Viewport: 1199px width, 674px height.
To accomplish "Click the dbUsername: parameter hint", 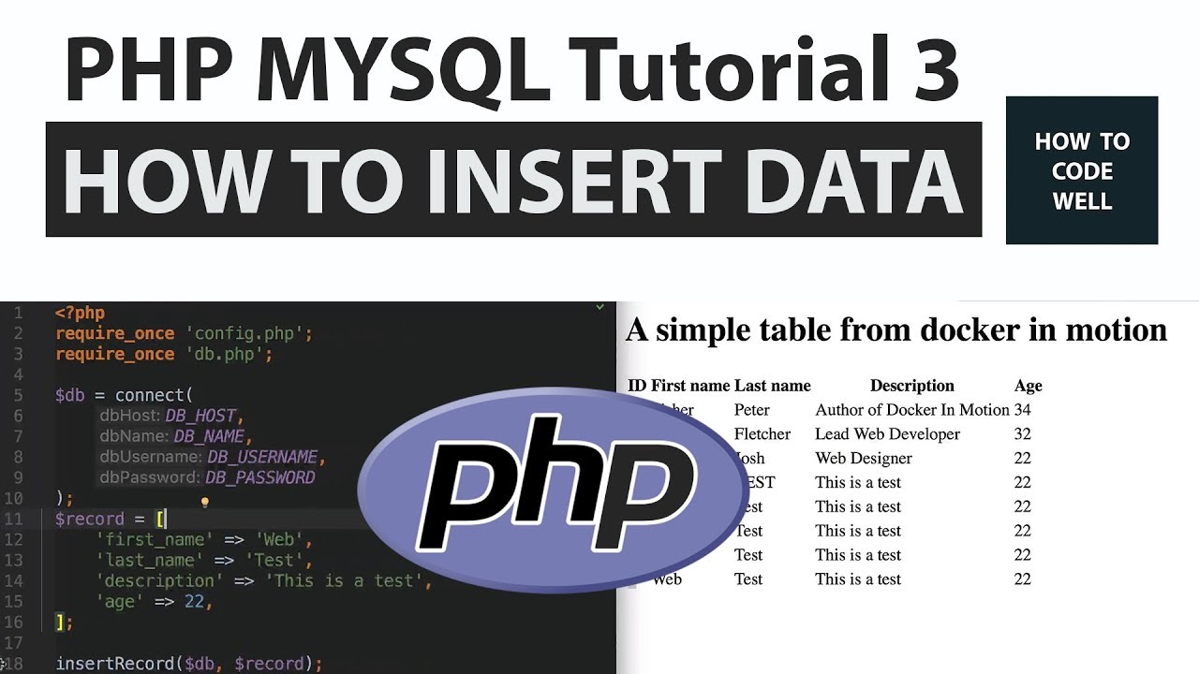I will click(x=151, y=458).
